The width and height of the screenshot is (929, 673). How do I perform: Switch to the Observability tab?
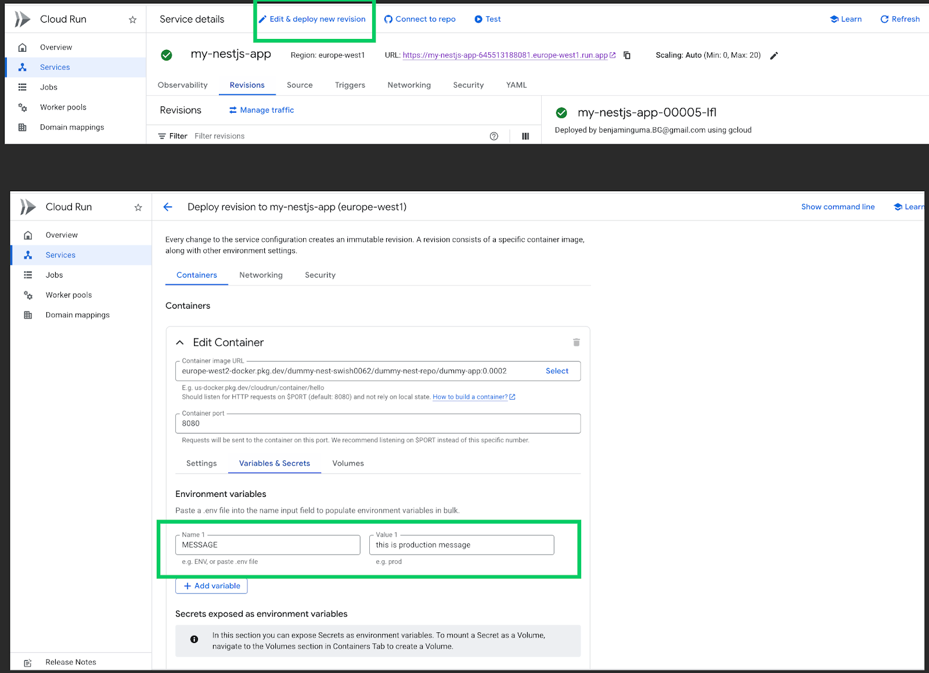tap(182, 85)
